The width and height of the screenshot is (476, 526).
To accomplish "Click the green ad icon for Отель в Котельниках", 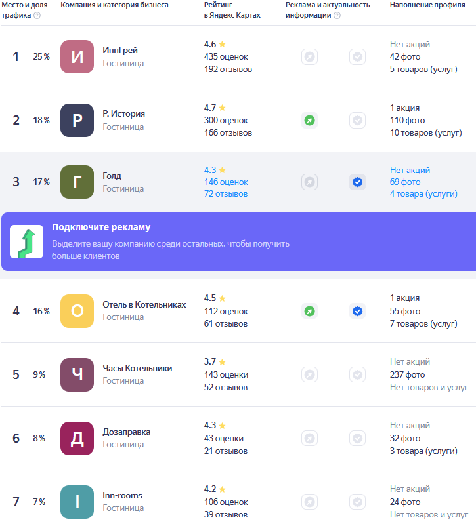I will 309,311.
